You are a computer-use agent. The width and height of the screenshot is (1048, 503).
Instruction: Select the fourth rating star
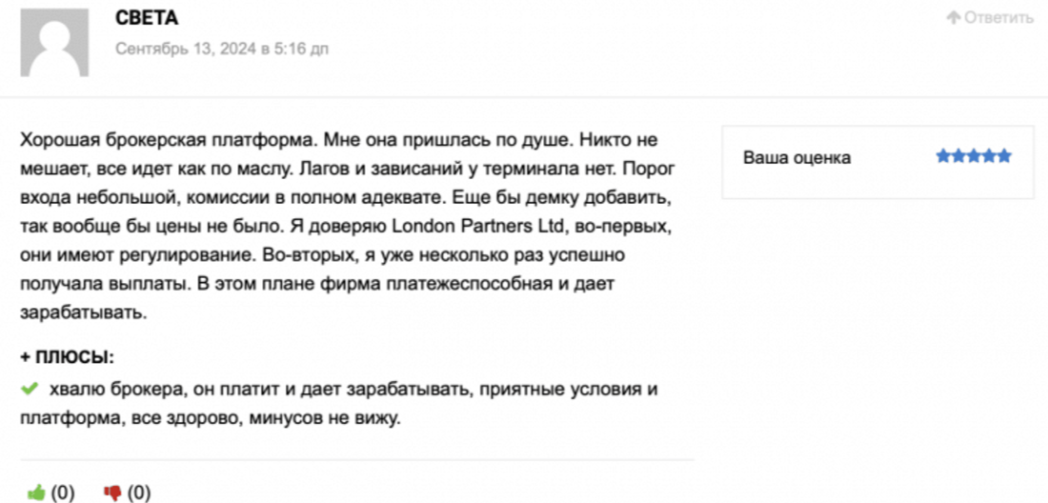[989, 156]
